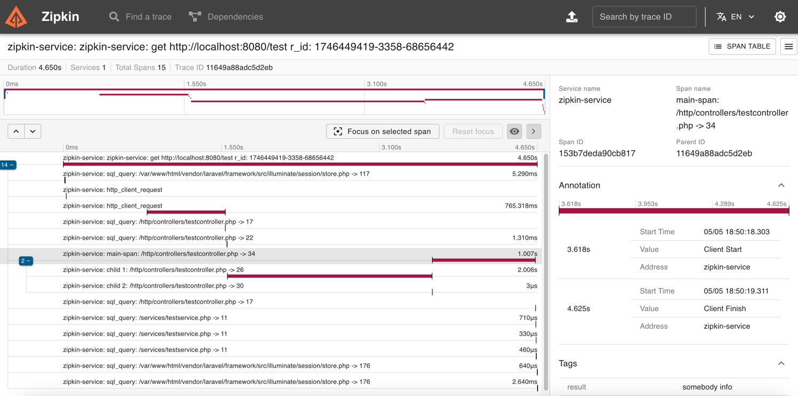Click Focus on selected span button
Viewport: 798px width, 396px height.
pyautogui.click(x=383, y=131)
